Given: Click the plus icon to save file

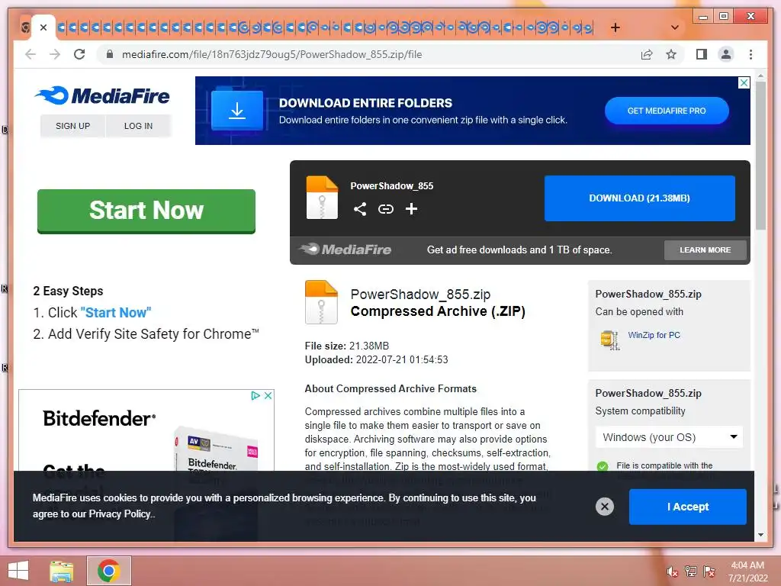Looking at the screenshot, I should [x=411, y=209].
